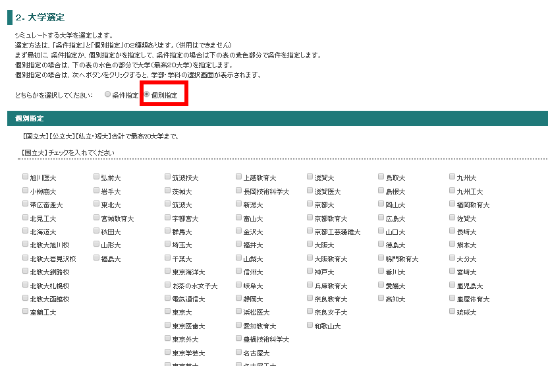Check the 奈良女子大 checkbox
The width and height of the screenshot is (548, 366).
310,311
